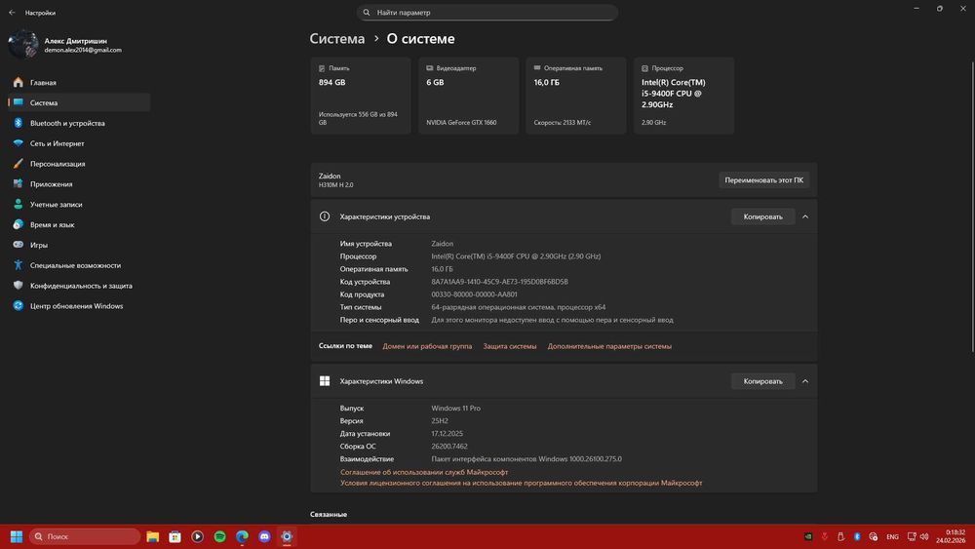Viewport: 975px width, 549px height.
Task: Copy Windows specs with Копировать button
Action: pyautogui.click(x=763, y=381)
